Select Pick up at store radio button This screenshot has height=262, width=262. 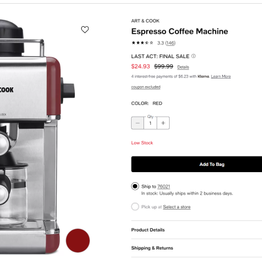pyautogui.click(x=135, y=206)
